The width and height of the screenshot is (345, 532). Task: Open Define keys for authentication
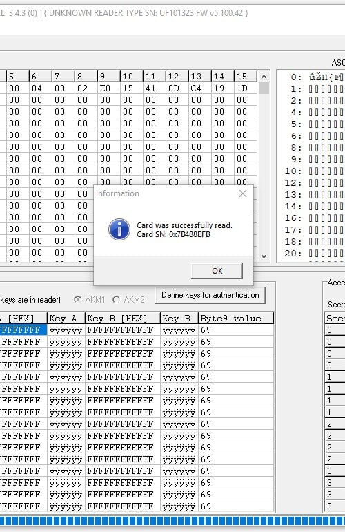(210, 295)
